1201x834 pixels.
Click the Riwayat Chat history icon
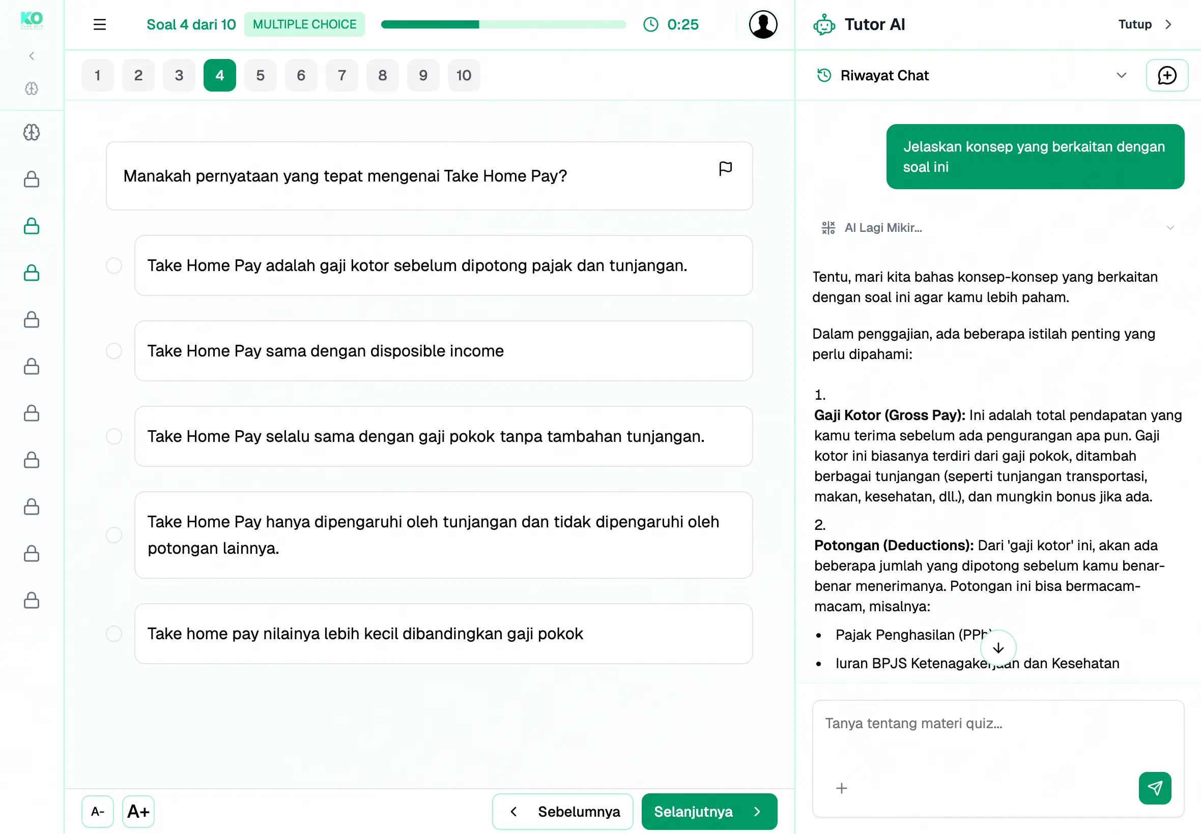click(824, 75)
